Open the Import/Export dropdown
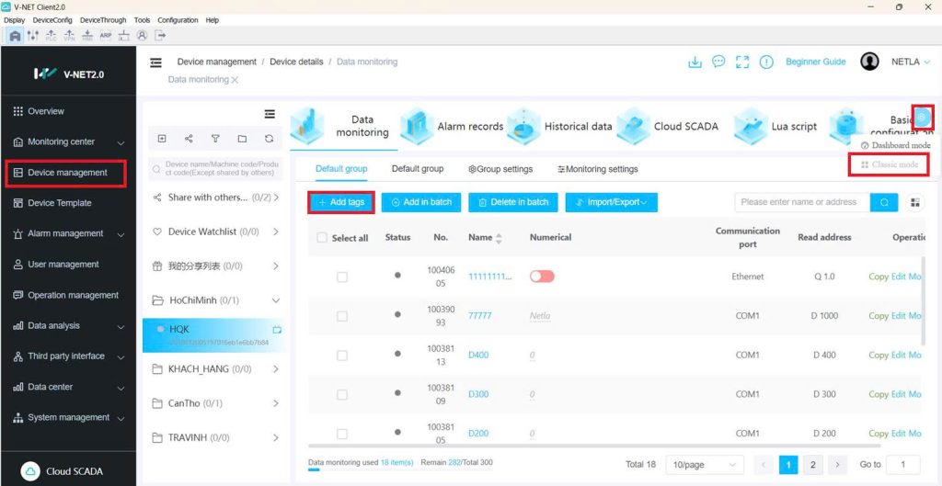942x486 pixels. 612,202
